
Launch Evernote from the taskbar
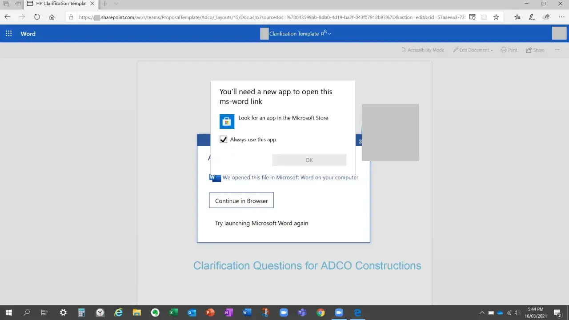point(155,312)
